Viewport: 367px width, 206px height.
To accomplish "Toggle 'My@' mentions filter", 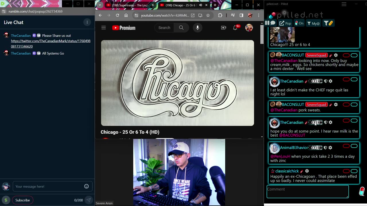I will point(313,23).
